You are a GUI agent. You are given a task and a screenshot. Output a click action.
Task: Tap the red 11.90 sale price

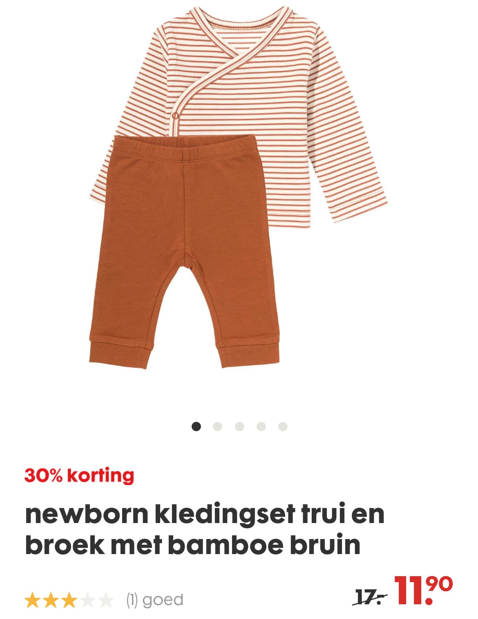[423, 590]
